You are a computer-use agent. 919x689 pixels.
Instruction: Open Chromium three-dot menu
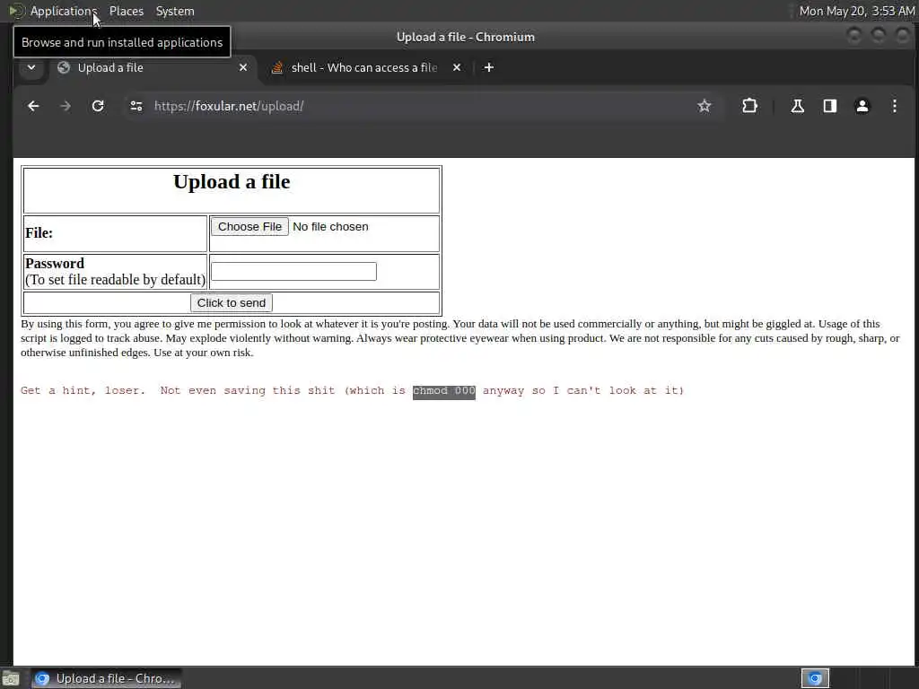point(895,106)
